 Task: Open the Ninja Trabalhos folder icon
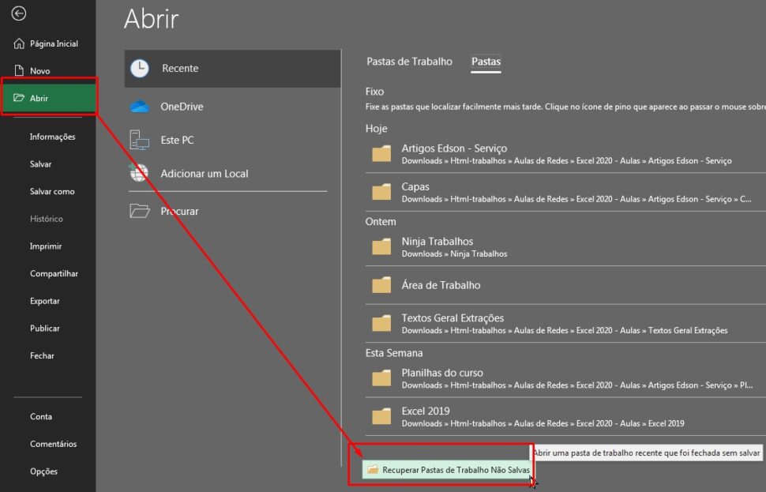click(381, 246)
